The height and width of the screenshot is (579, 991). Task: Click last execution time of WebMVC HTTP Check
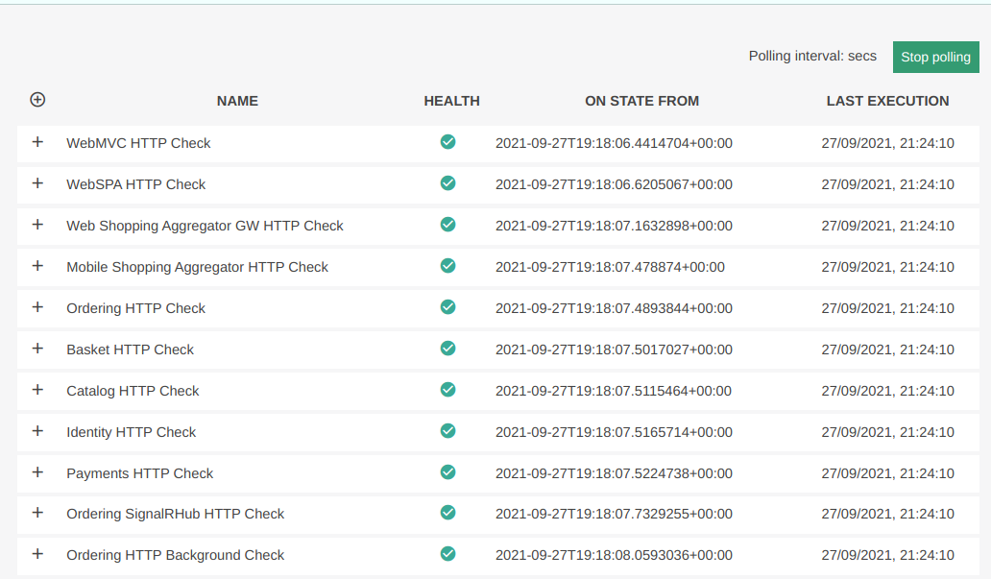coord(887,143)
